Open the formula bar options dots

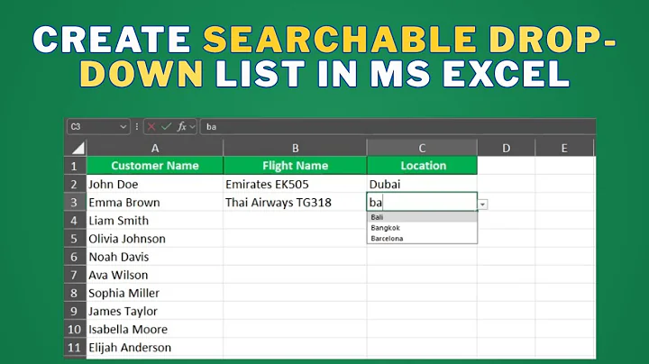tap(137, 126)
